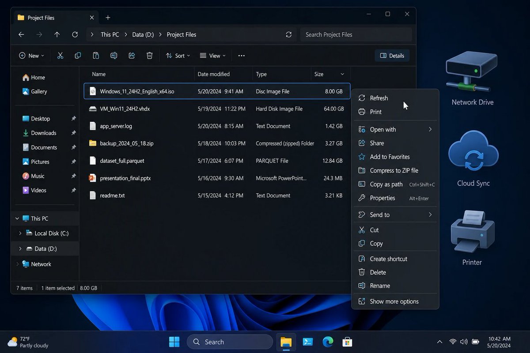Click the Paste clipboard icon in toolbar

[x=96, y=56]
